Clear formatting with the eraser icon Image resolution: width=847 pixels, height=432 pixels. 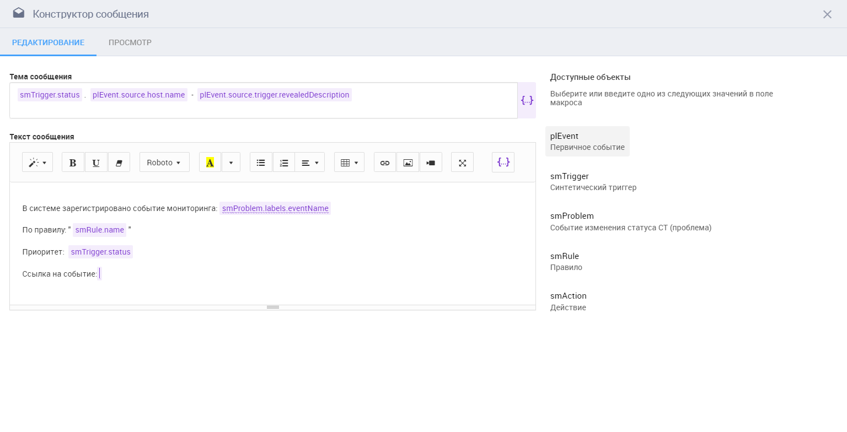click(119, 163)
